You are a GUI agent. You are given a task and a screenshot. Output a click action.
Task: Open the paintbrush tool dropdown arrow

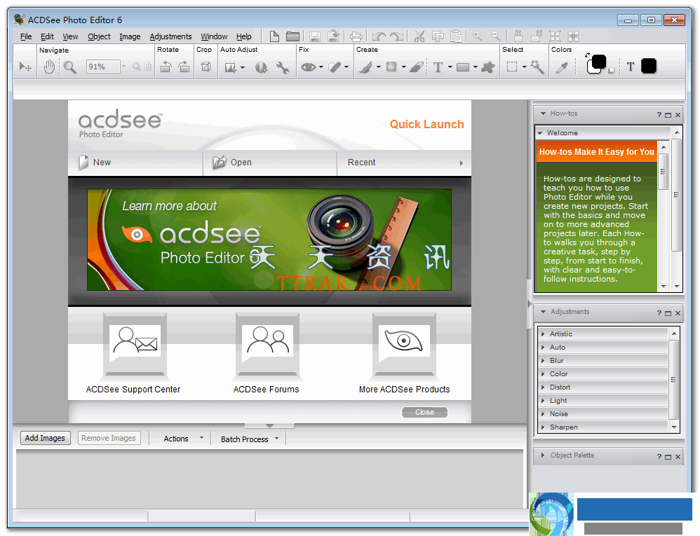tap(379, 67)
